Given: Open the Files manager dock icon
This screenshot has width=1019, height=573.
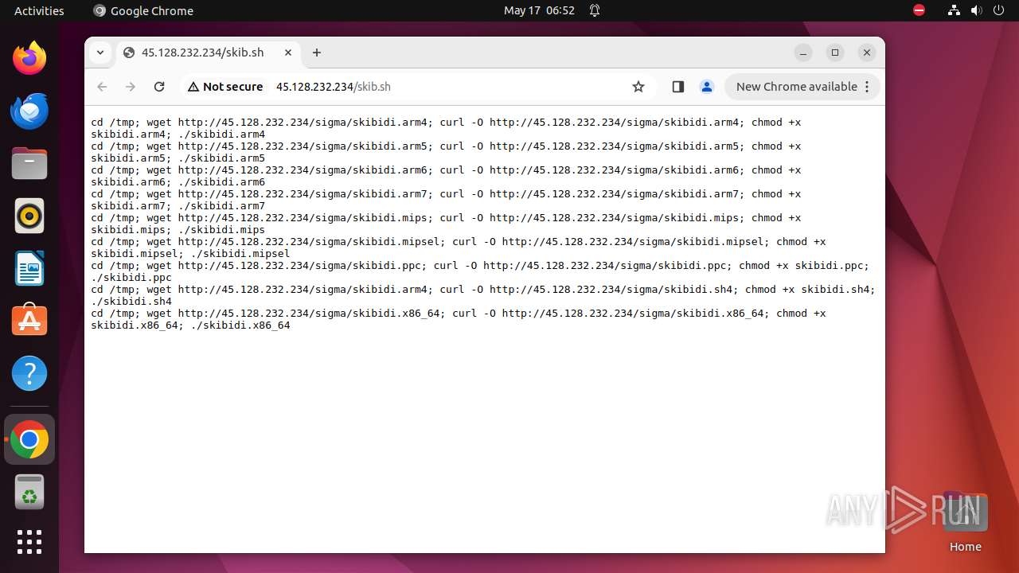Looking at the screenshot, I should (x=29, y=163).
